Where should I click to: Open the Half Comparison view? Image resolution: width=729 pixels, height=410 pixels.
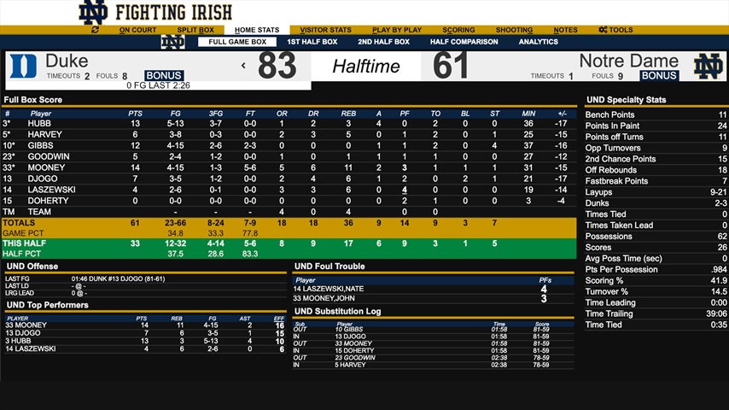[x=464, y=42]
